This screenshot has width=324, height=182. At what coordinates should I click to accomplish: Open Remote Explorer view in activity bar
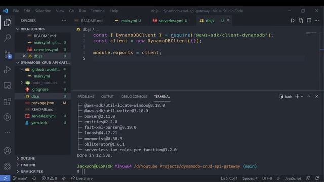pos(7,85)
